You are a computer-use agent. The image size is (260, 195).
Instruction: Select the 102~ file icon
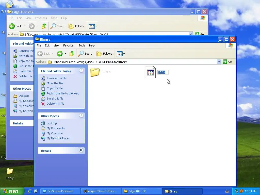[151, 72]
